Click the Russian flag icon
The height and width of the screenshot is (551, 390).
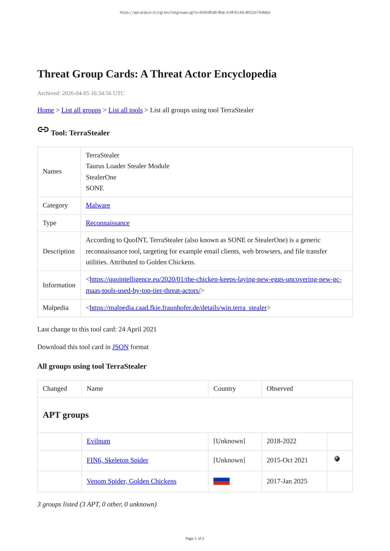point(221,481)
